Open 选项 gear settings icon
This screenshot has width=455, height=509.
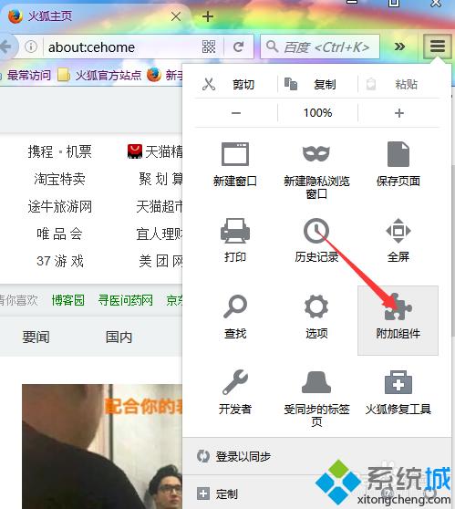pyautogui.click(x=316, y=306)
